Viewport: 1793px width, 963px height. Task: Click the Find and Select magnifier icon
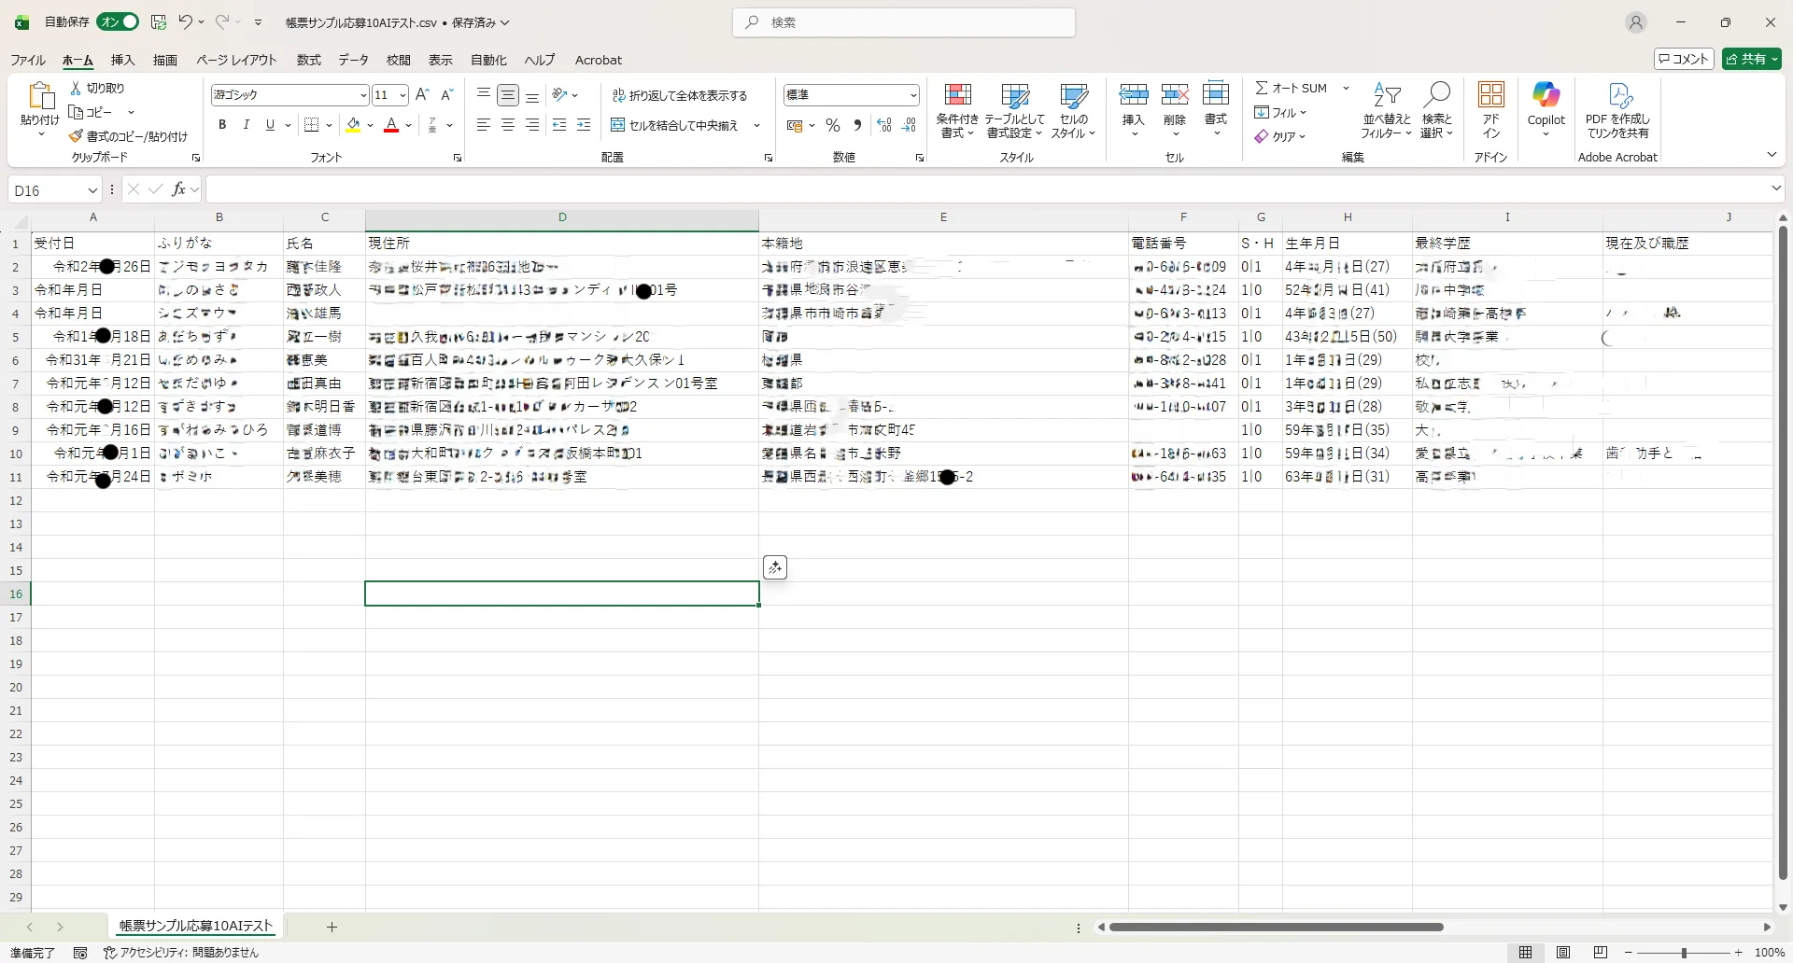tap(1436, 95)
